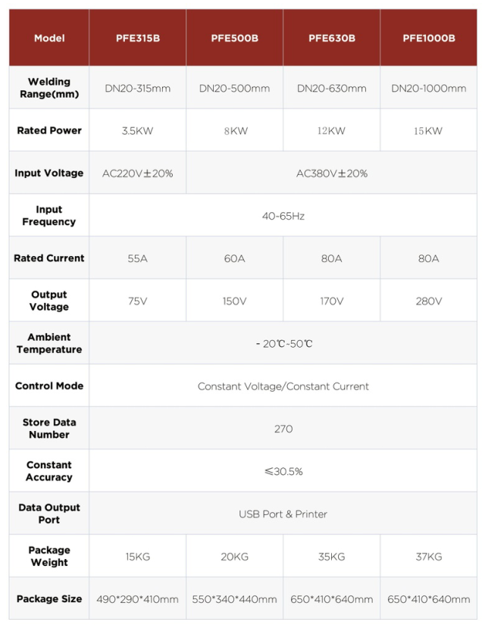Click the DN20-1000mm welding range value
Screen dimensions: 485x628
(x=428, y=89)
